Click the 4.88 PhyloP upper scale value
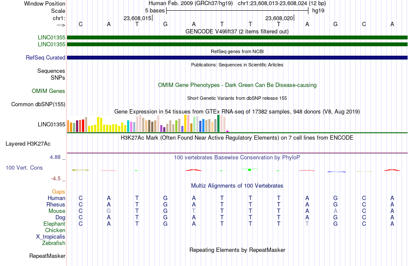Screen dimensions: 408x266 (55, 157)
